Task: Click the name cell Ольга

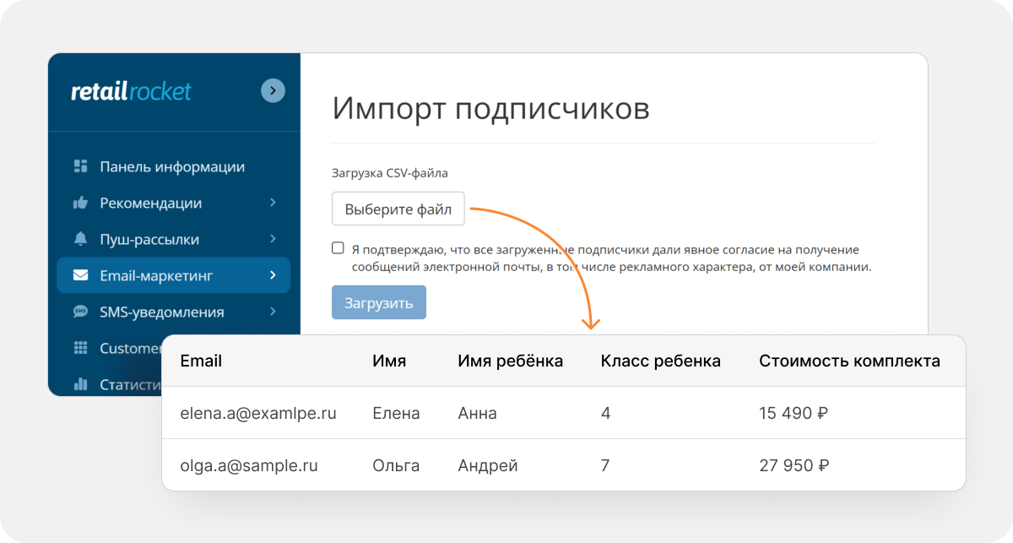Action: point(396,465)
